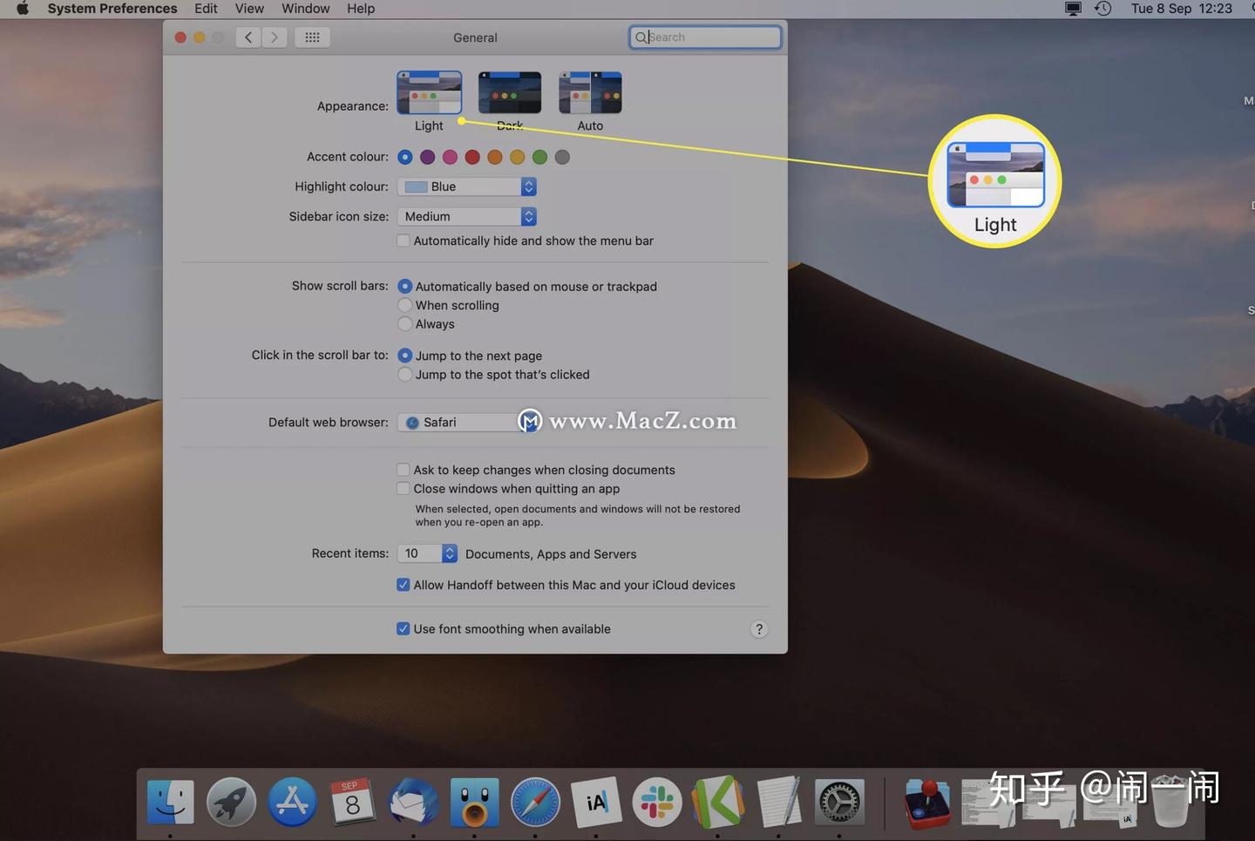Open the help question mark button
Image resolution: width=1255 pixels, height=841 pixels.
click(x=759, y=629)
